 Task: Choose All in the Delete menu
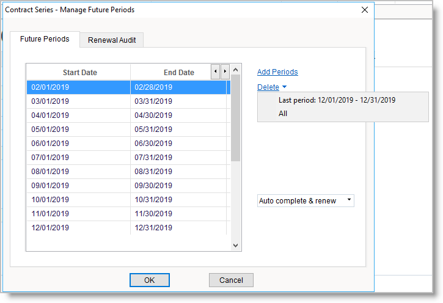pos(283,114)
